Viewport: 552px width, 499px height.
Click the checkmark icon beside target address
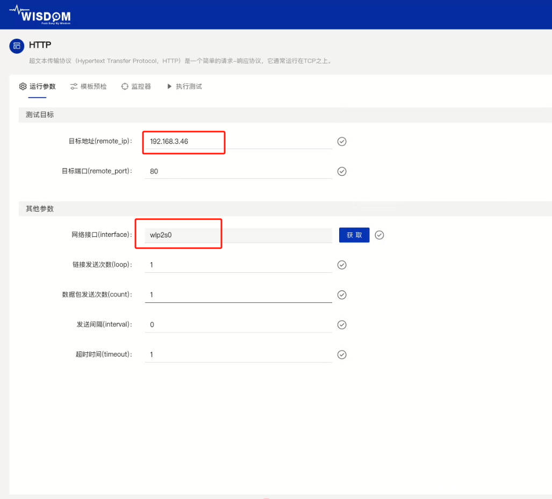coord(342,141)
